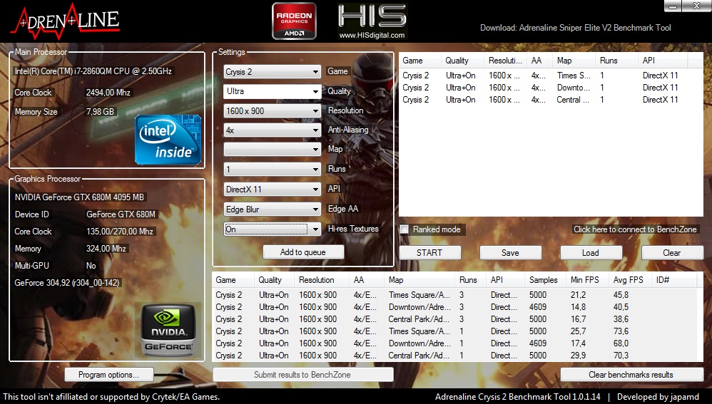Screen dimensions: 712x404
Task: Select result row with Avg FPS 73,6
Action: pos(454,331)
